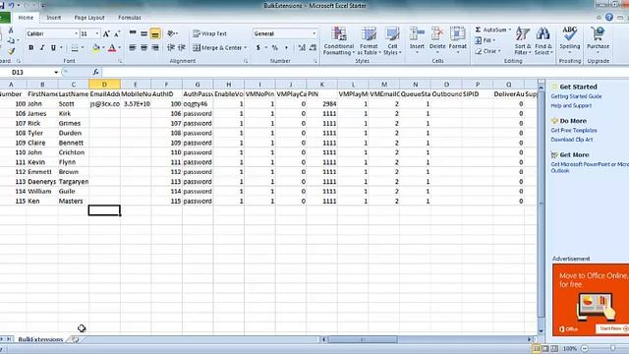Apply comma style
This screenshot has width=629, height=354.
(x=286, y=48)
